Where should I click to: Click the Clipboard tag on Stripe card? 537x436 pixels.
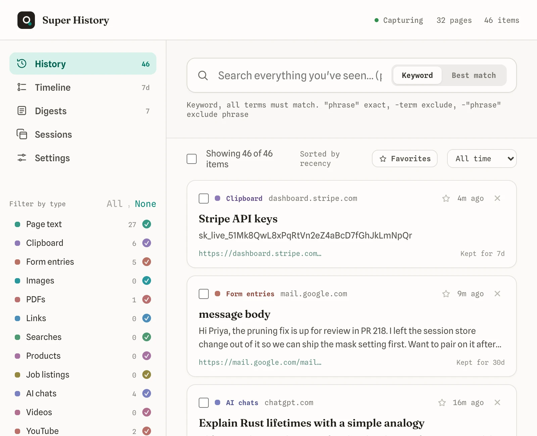coord(244,198)
